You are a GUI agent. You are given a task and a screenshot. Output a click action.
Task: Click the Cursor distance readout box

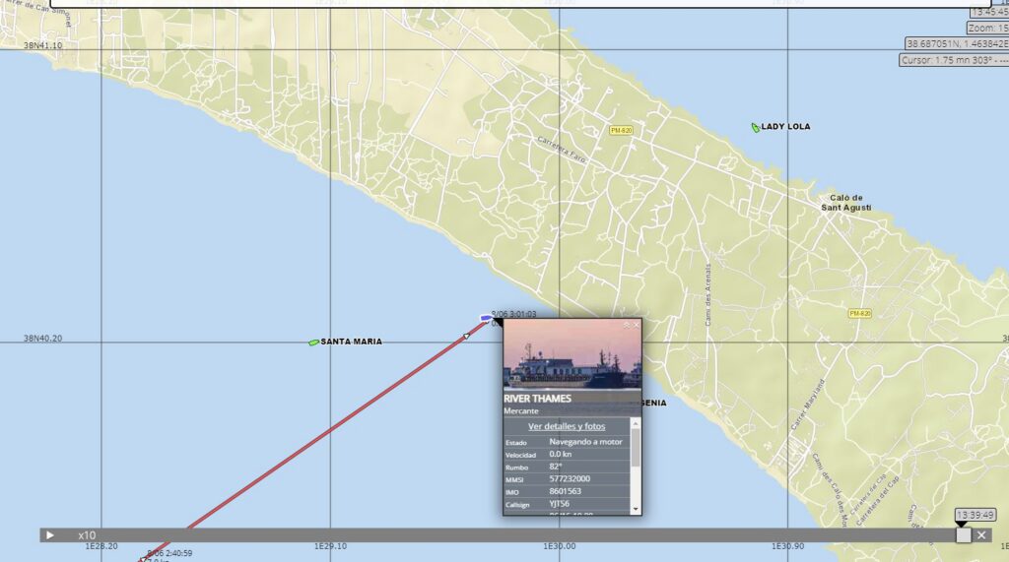953,60
